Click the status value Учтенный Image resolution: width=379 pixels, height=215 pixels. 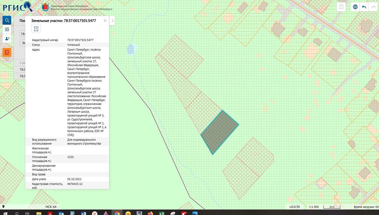click(x=74, y=45)
